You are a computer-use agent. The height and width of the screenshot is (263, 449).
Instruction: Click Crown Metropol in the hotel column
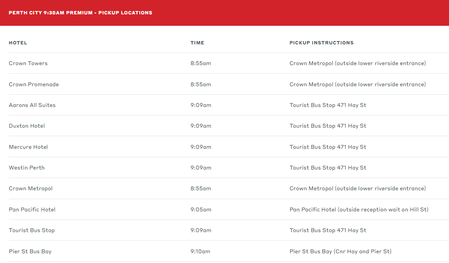point(30,189)
